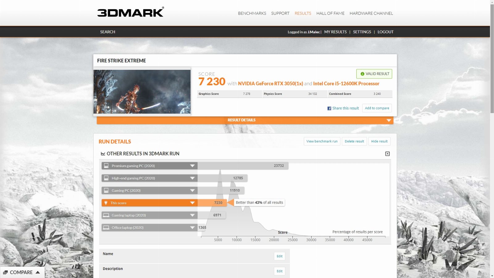Click the 6971 score value
The height and width of the screenshot is (278, 494).
(x=217, y=215)
